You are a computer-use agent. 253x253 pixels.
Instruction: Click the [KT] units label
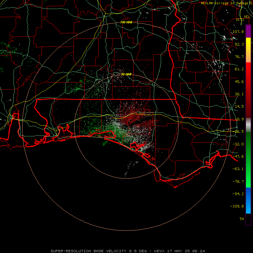[240, 19]
